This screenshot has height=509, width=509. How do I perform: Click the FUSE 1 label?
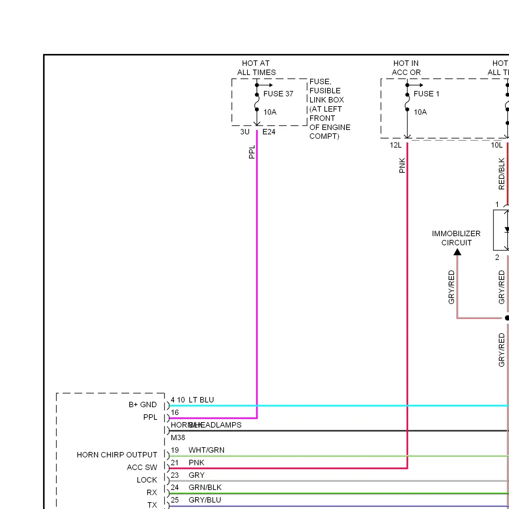426,94
